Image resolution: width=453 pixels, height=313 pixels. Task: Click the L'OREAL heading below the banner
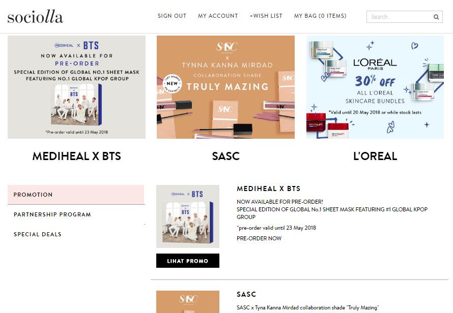coord(375,156)
